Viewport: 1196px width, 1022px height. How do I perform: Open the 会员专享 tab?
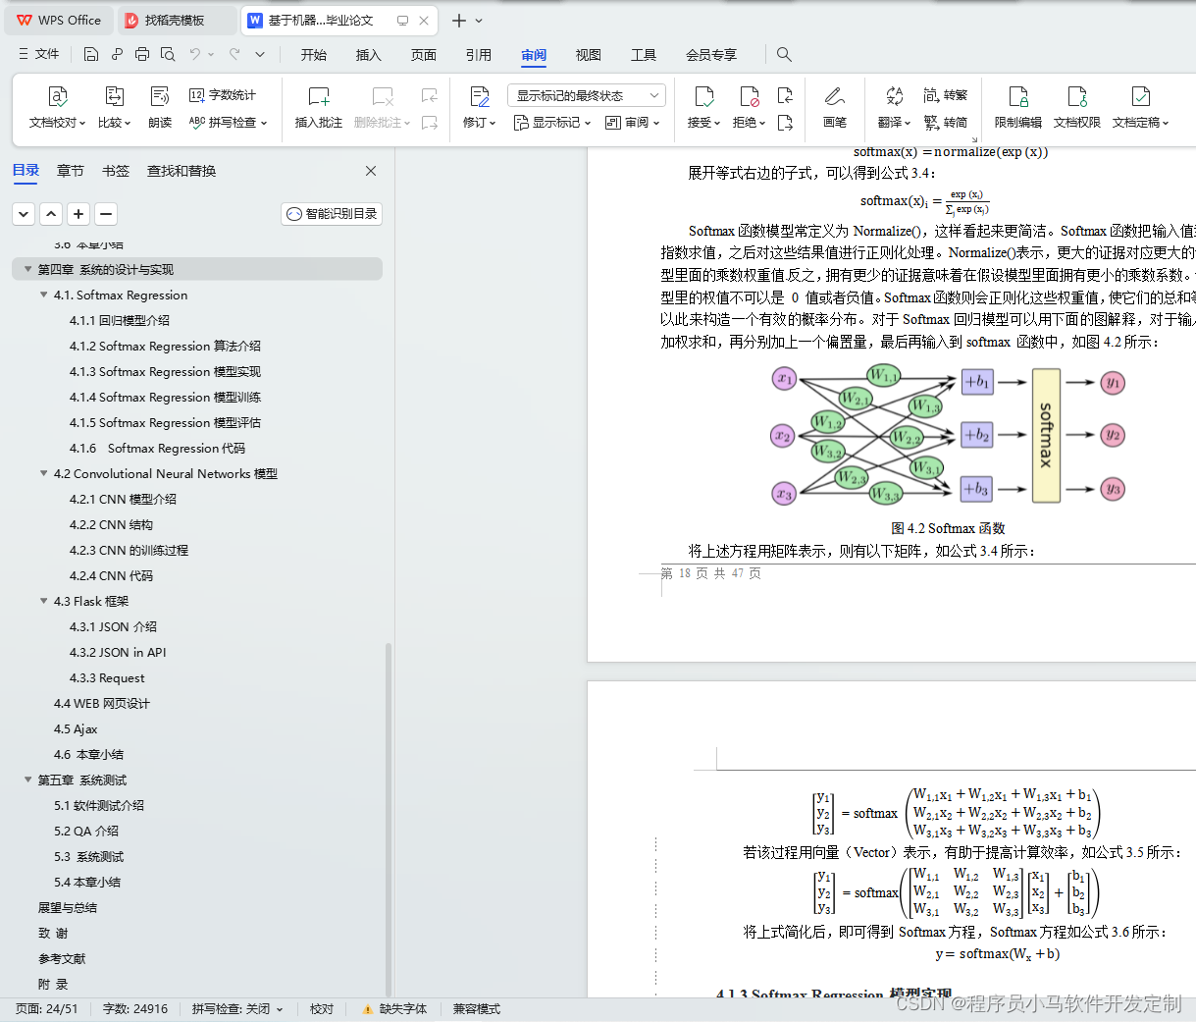pos(711,55)
